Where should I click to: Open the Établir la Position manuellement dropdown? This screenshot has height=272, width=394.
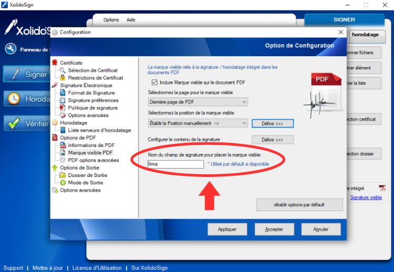(198, 123)
